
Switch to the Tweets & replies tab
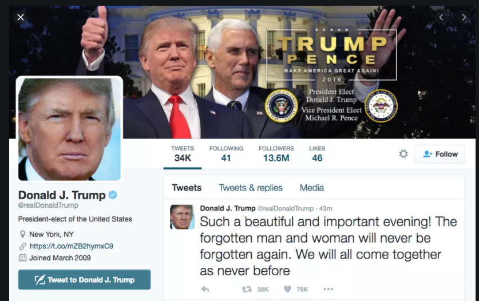tap(251, 188)
